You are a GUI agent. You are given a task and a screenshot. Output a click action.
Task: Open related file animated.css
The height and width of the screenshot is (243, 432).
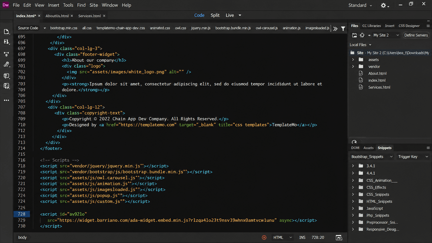tap(160, 28)
